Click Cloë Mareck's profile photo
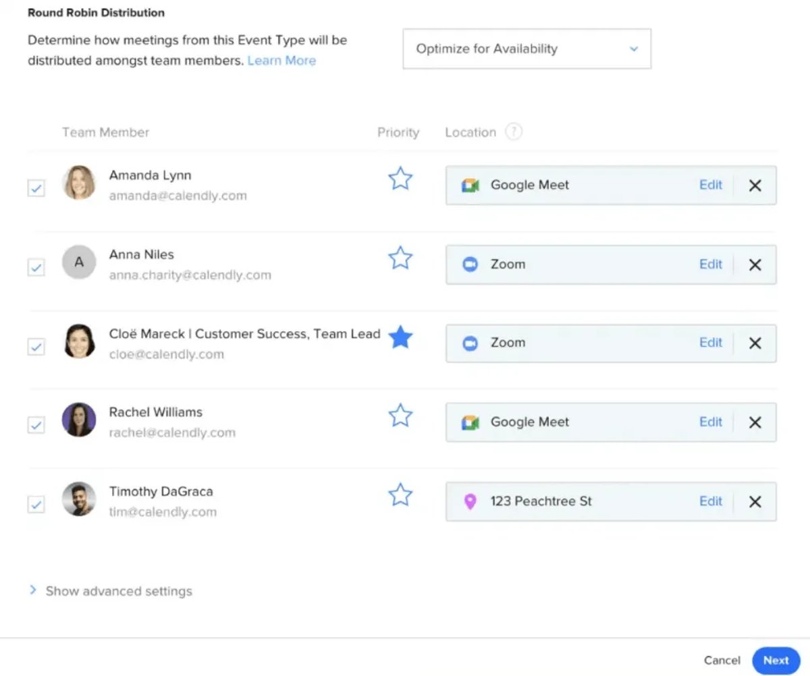 click(x=79, y=341)
